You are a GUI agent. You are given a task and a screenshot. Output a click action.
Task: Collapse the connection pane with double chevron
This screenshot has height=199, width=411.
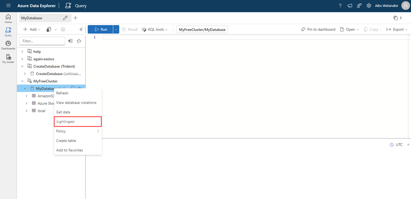(x=81, y=29)
